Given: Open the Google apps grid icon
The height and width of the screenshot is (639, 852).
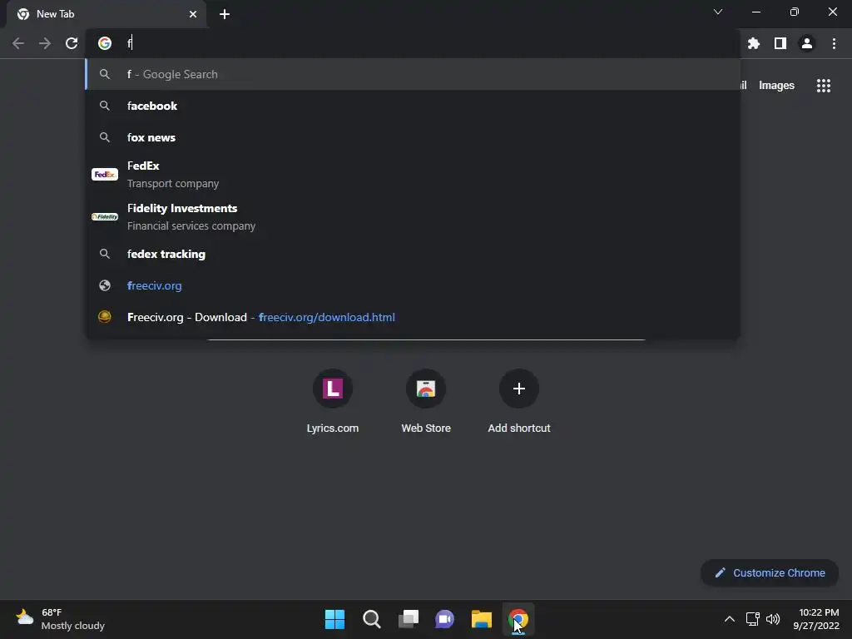Looking at the screenshot, I should [823, 86].
